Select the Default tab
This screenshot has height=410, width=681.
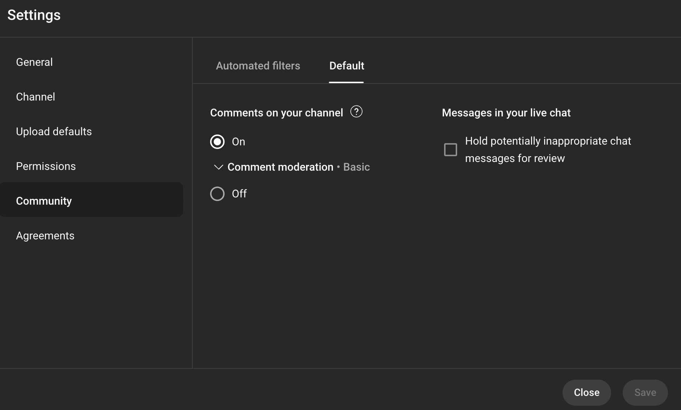[x=346, y=66]
